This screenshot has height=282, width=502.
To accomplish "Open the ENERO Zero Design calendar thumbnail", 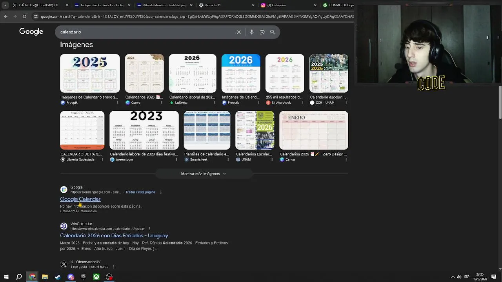I will [x=314, y=130].
